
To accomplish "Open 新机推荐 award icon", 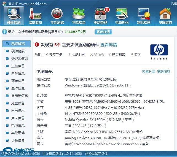I will (144, 13).
